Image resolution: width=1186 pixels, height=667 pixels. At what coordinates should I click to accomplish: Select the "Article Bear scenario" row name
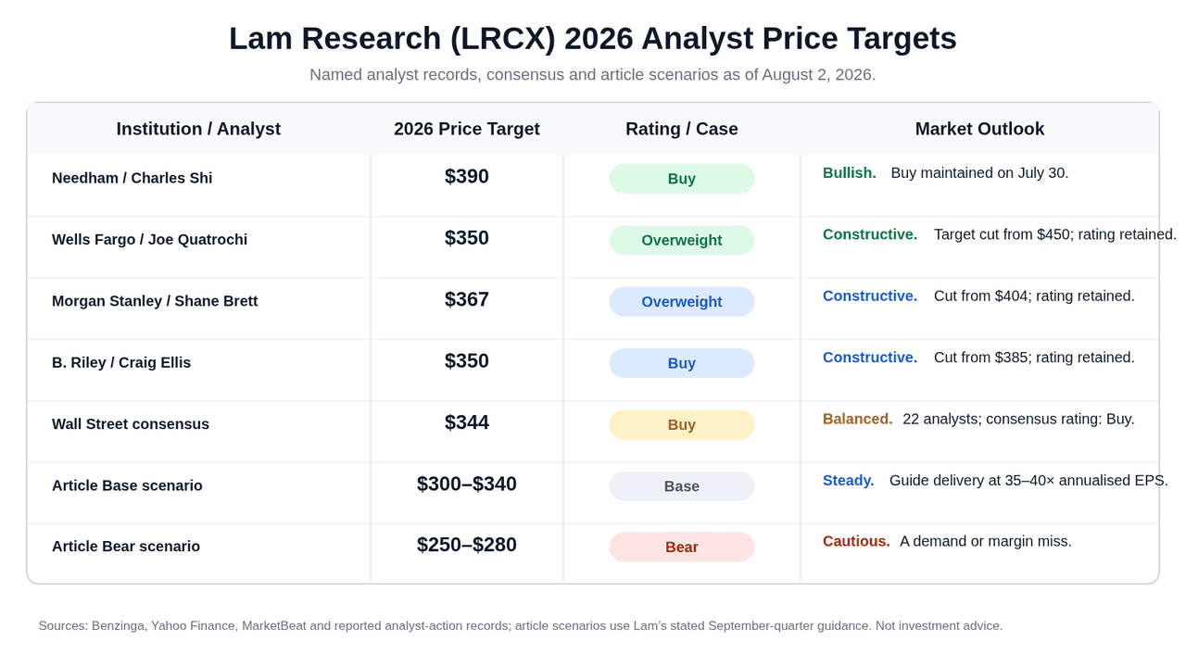point(126,547)
